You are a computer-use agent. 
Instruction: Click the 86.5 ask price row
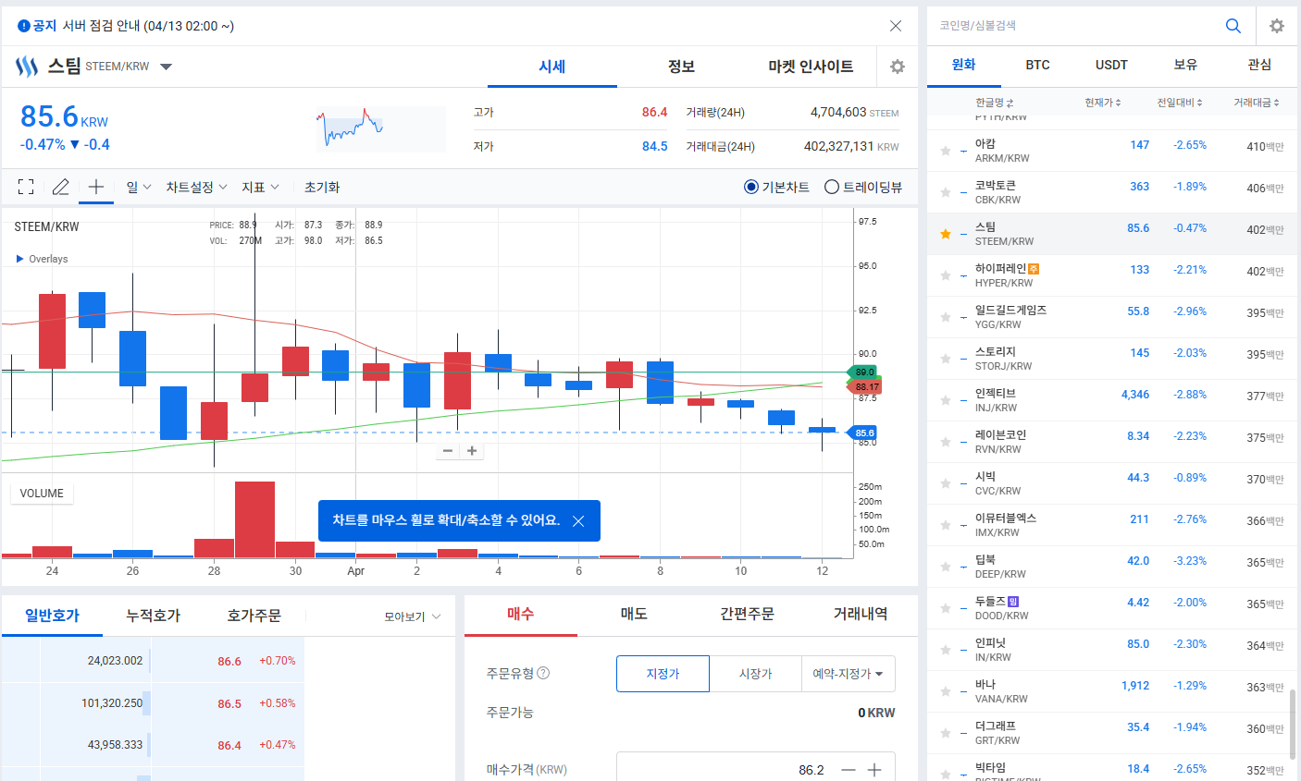click(153, 703)
